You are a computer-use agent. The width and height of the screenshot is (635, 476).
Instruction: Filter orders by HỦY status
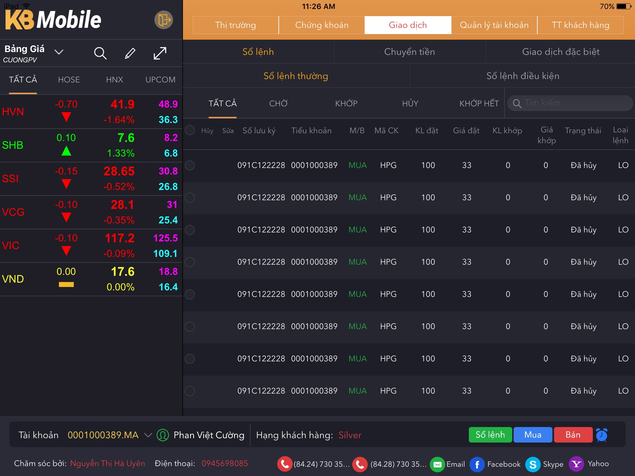point(410,104)
